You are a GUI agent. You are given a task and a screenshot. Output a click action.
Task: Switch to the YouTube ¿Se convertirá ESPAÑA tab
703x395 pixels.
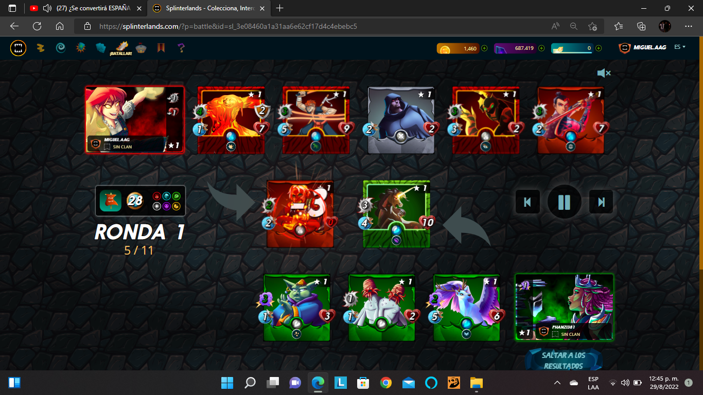[85, 8]
